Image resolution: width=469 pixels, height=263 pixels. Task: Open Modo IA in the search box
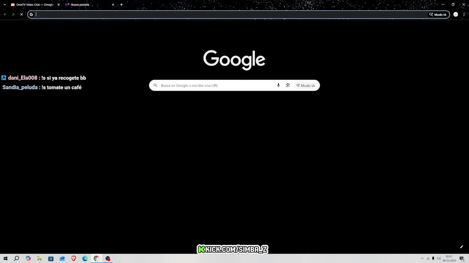pos(306,85)
